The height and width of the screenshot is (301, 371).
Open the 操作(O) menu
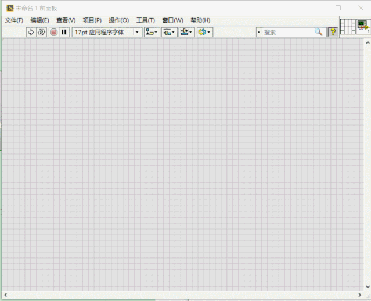click(119, 20)
